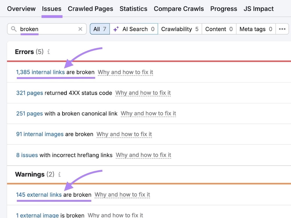Filter issues by Crawlability

tap(180, 29)
